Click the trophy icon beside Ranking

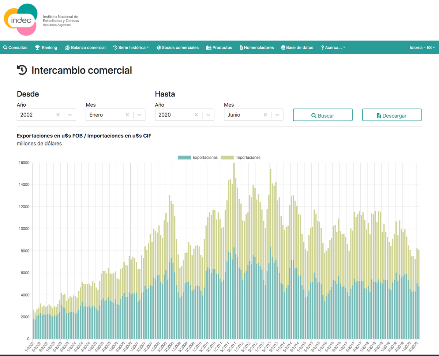(x=37, y=48)
